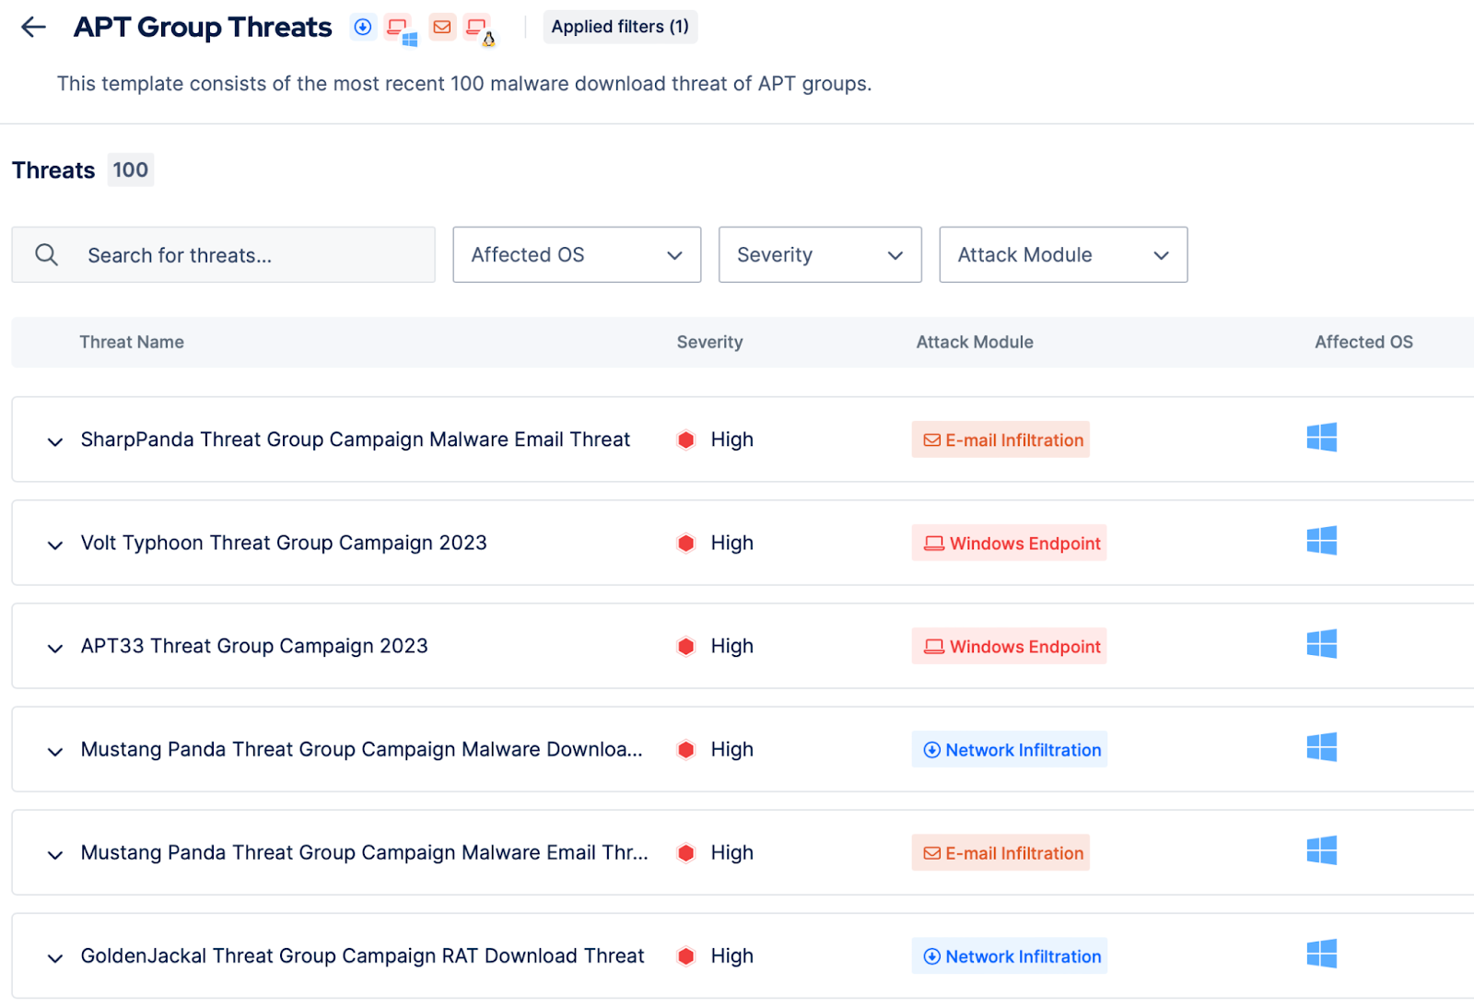Click the Windows OS icon for GoldenJackal

click(1321, 953)
